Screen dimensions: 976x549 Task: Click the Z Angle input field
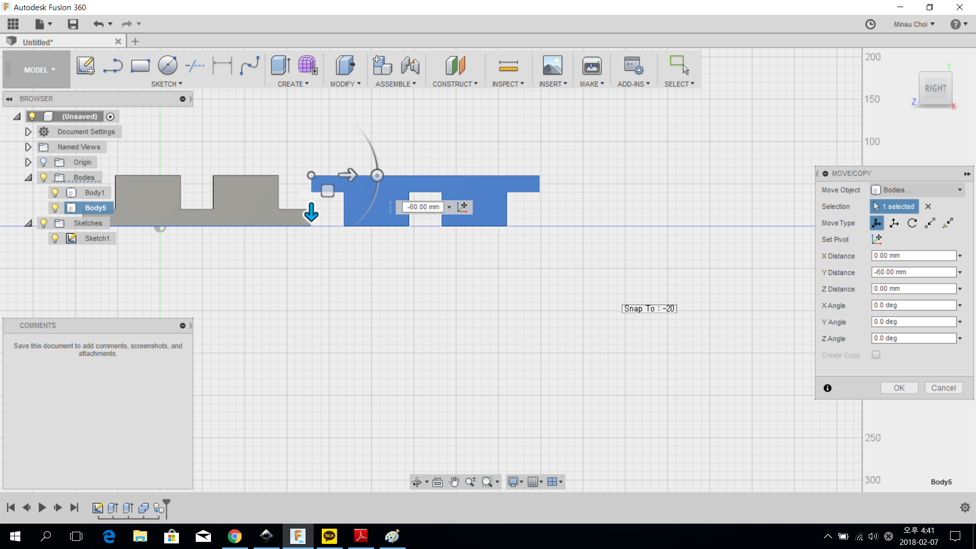coord(913,338)
